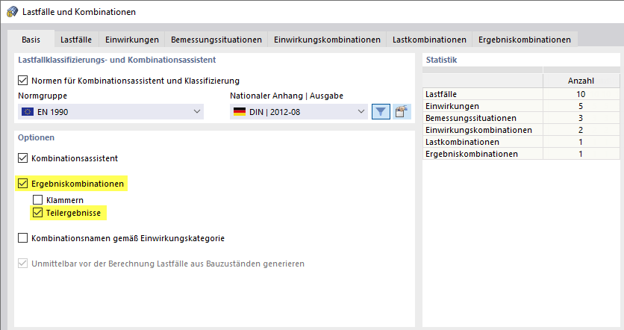
Task: Click the Nationaler Anhang | Ausgabe label
Action: click(x=287, y=96)
